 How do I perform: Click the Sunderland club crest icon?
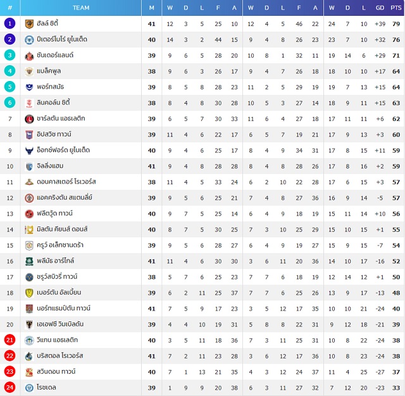click(x=29, y=56)
